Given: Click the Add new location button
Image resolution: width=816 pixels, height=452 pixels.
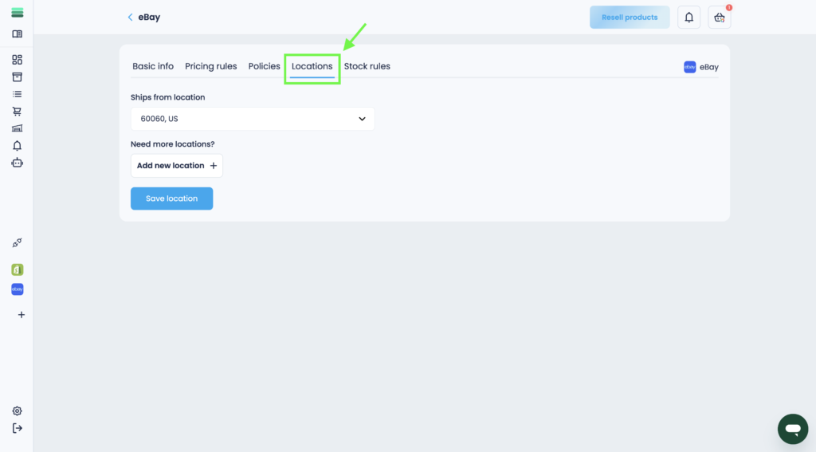Looking at the screenshot, I should pos(176,166).
